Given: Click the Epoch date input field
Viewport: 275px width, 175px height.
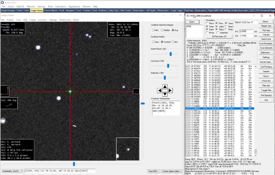Looking at the screenshot, I should click(249, 22).
